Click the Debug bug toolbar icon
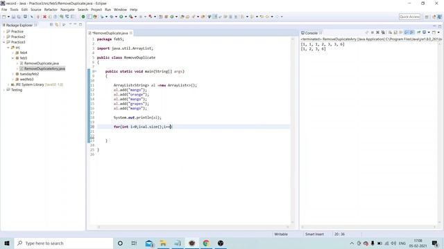This screenshot has height=249, width=444. click(x=112, y=17)
